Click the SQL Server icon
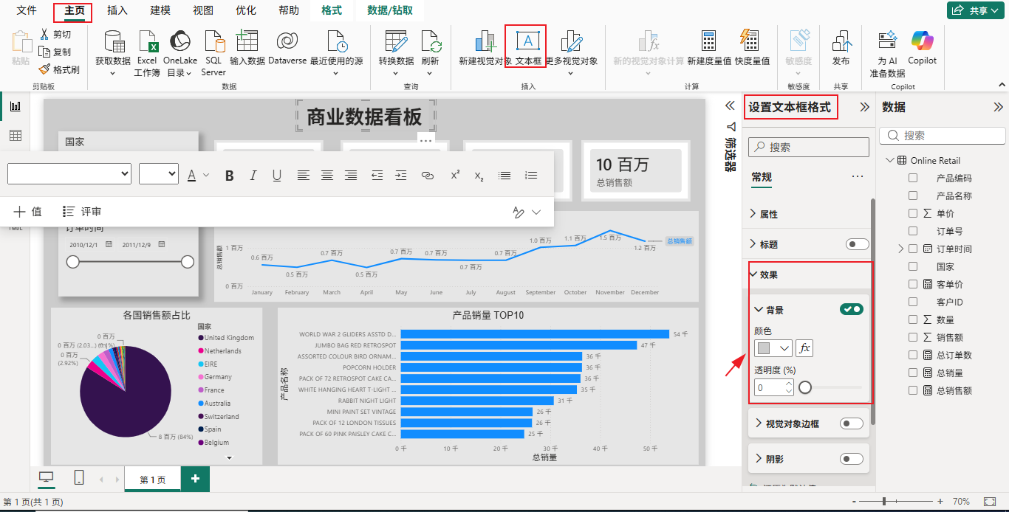 pyautogui.click(x=213, y=42)
